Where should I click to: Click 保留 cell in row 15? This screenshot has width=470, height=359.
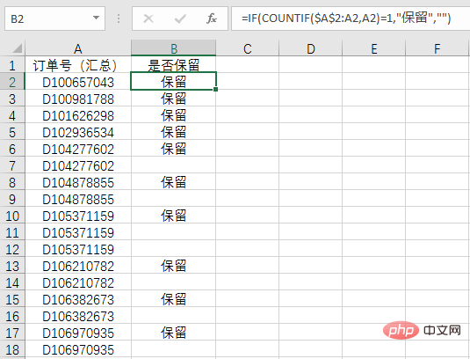tap(174, 299)
